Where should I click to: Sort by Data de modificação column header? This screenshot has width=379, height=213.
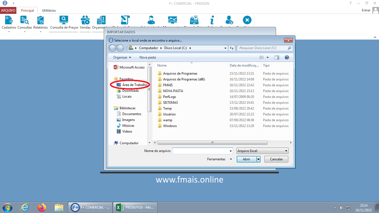pos(245,65)
